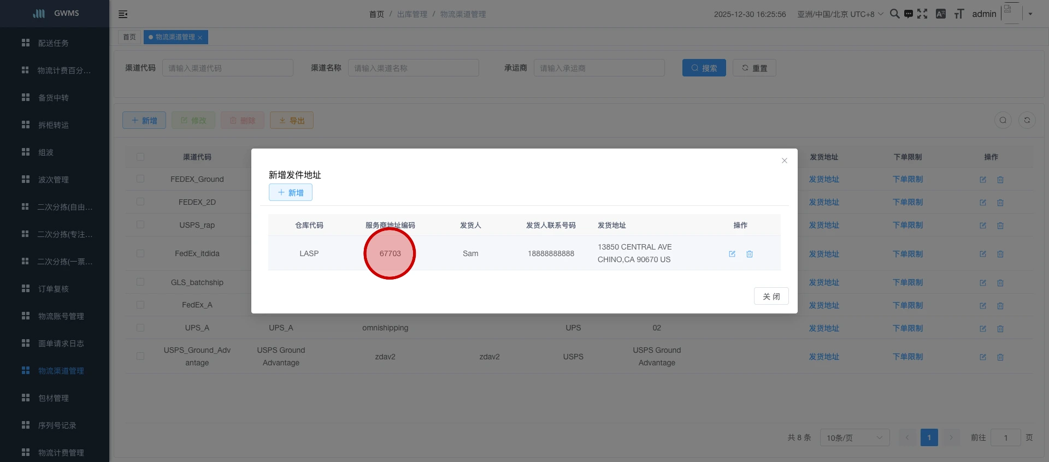Click delete icon for GLS_batchship row

1000,283
